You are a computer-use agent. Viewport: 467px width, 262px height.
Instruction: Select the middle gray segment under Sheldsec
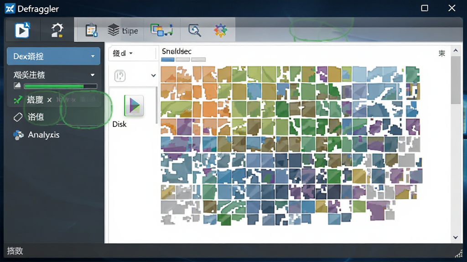(182, 60)
